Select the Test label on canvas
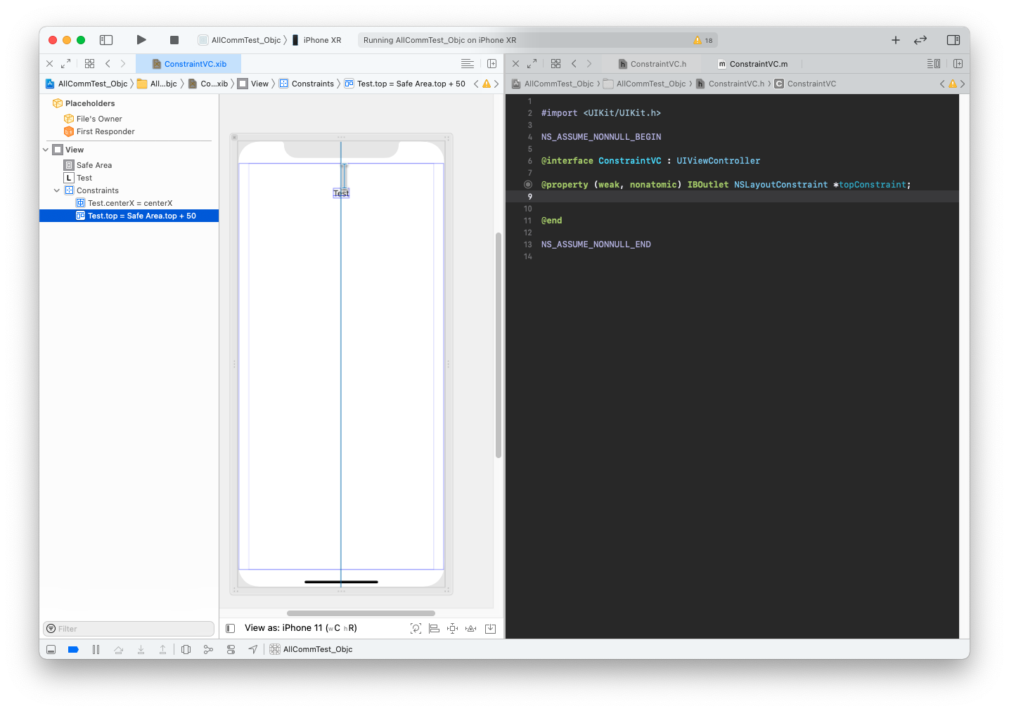 tap(341, 193)
